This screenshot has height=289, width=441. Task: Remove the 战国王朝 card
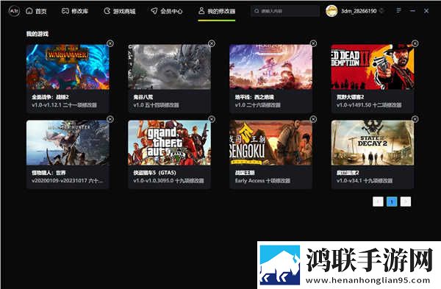point(313,119)
